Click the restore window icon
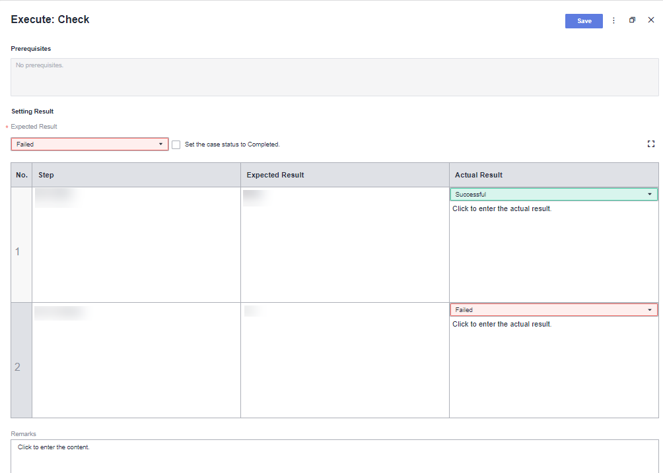The image size is (663, 473). click(x=632, y=20)
